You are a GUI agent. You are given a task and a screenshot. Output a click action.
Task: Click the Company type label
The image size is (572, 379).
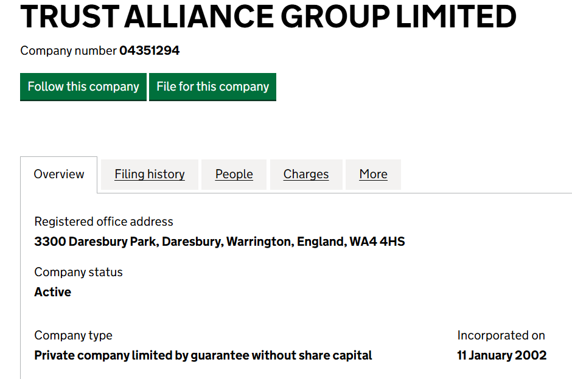73,335
